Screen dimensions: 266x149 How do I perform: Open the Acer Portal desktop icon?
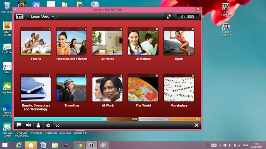[7, 88]
